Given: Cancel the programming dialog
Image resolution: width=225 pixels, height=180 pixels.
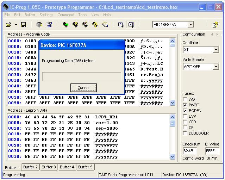Looking at the screenshot, I should click(x=83, y=88).
